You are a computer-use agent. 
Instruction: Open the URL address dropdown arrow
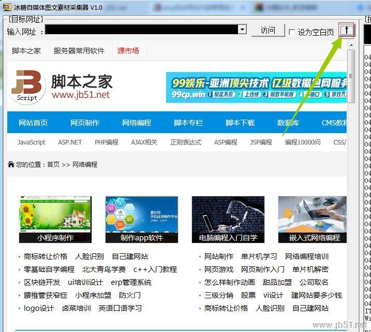click(x=242, y=30)
